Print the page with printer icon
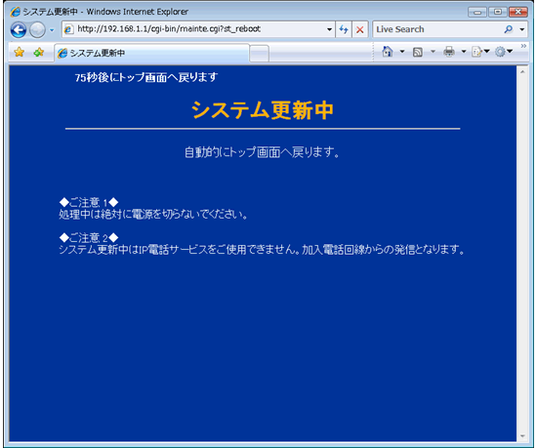 click(x=449, y=52)
